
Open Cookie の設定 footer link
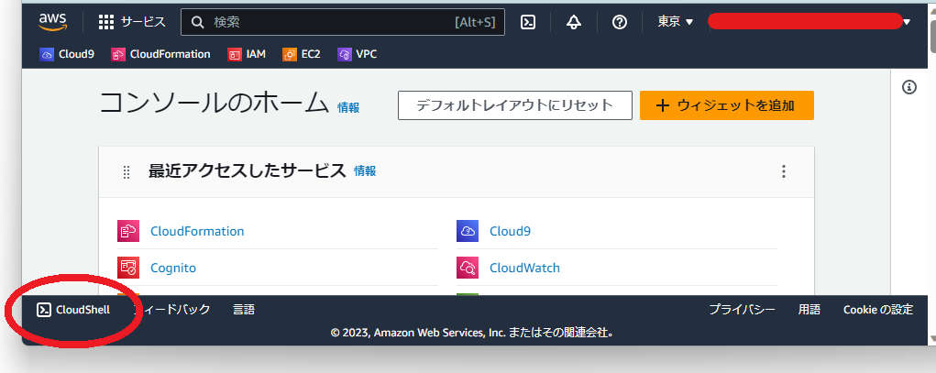coord(878,310)
